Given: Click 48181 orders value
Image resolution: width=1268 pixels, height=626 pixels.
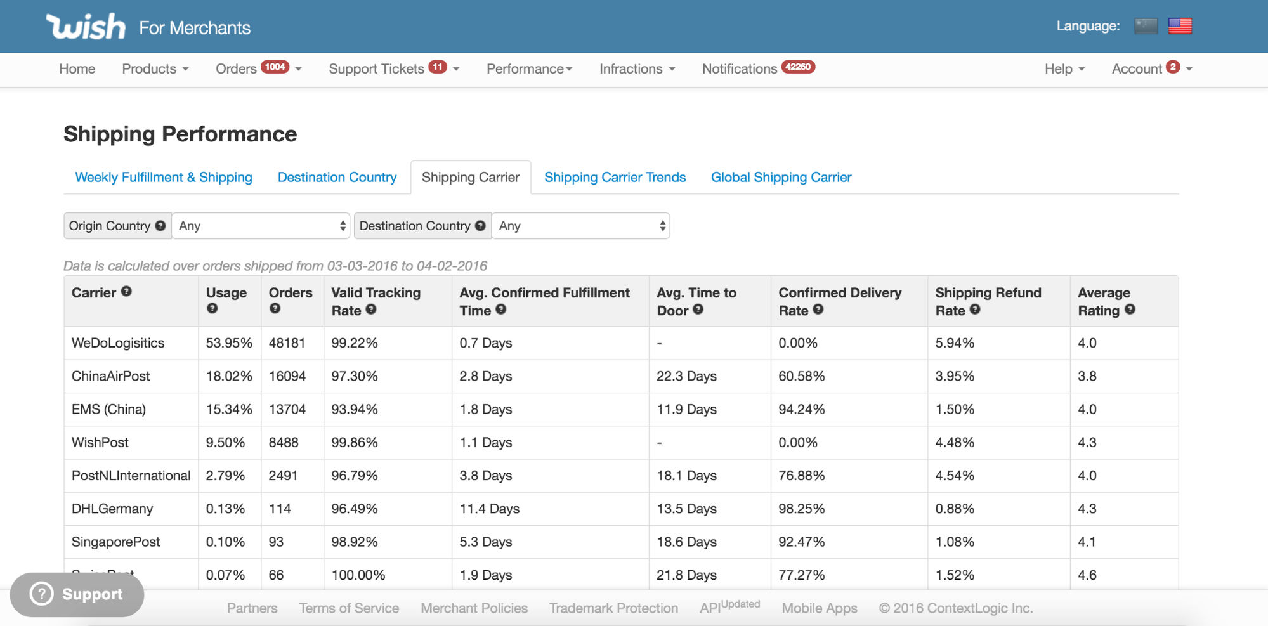Looking at the screenshot, I should pos(287,343).
